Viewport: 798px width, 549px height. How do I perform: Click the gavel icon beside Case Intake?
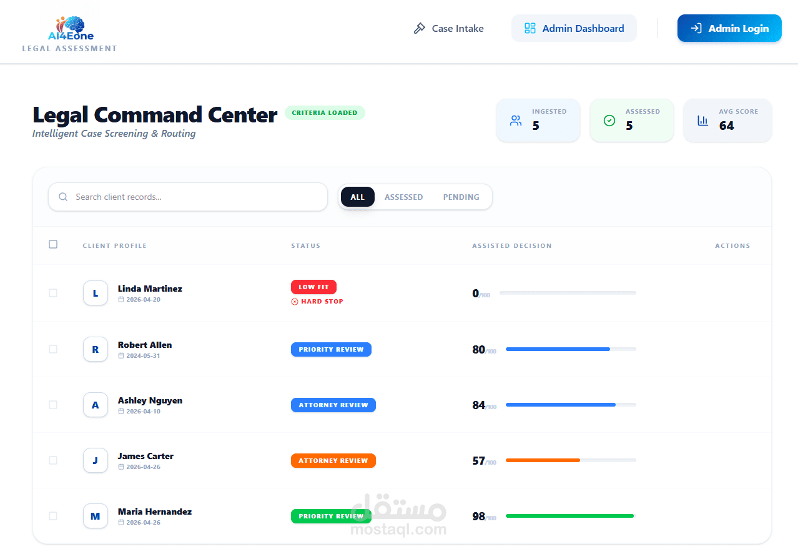(x=420, y=28)
